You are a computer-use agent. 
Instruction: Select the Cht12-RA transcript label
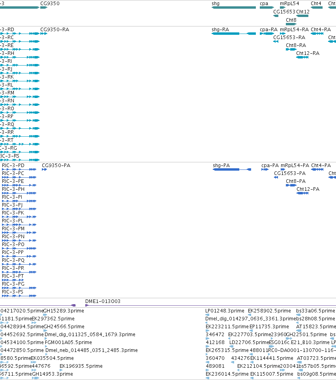308,53
